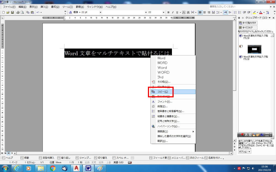Toggle italic formatting

(x=173, y=12)
